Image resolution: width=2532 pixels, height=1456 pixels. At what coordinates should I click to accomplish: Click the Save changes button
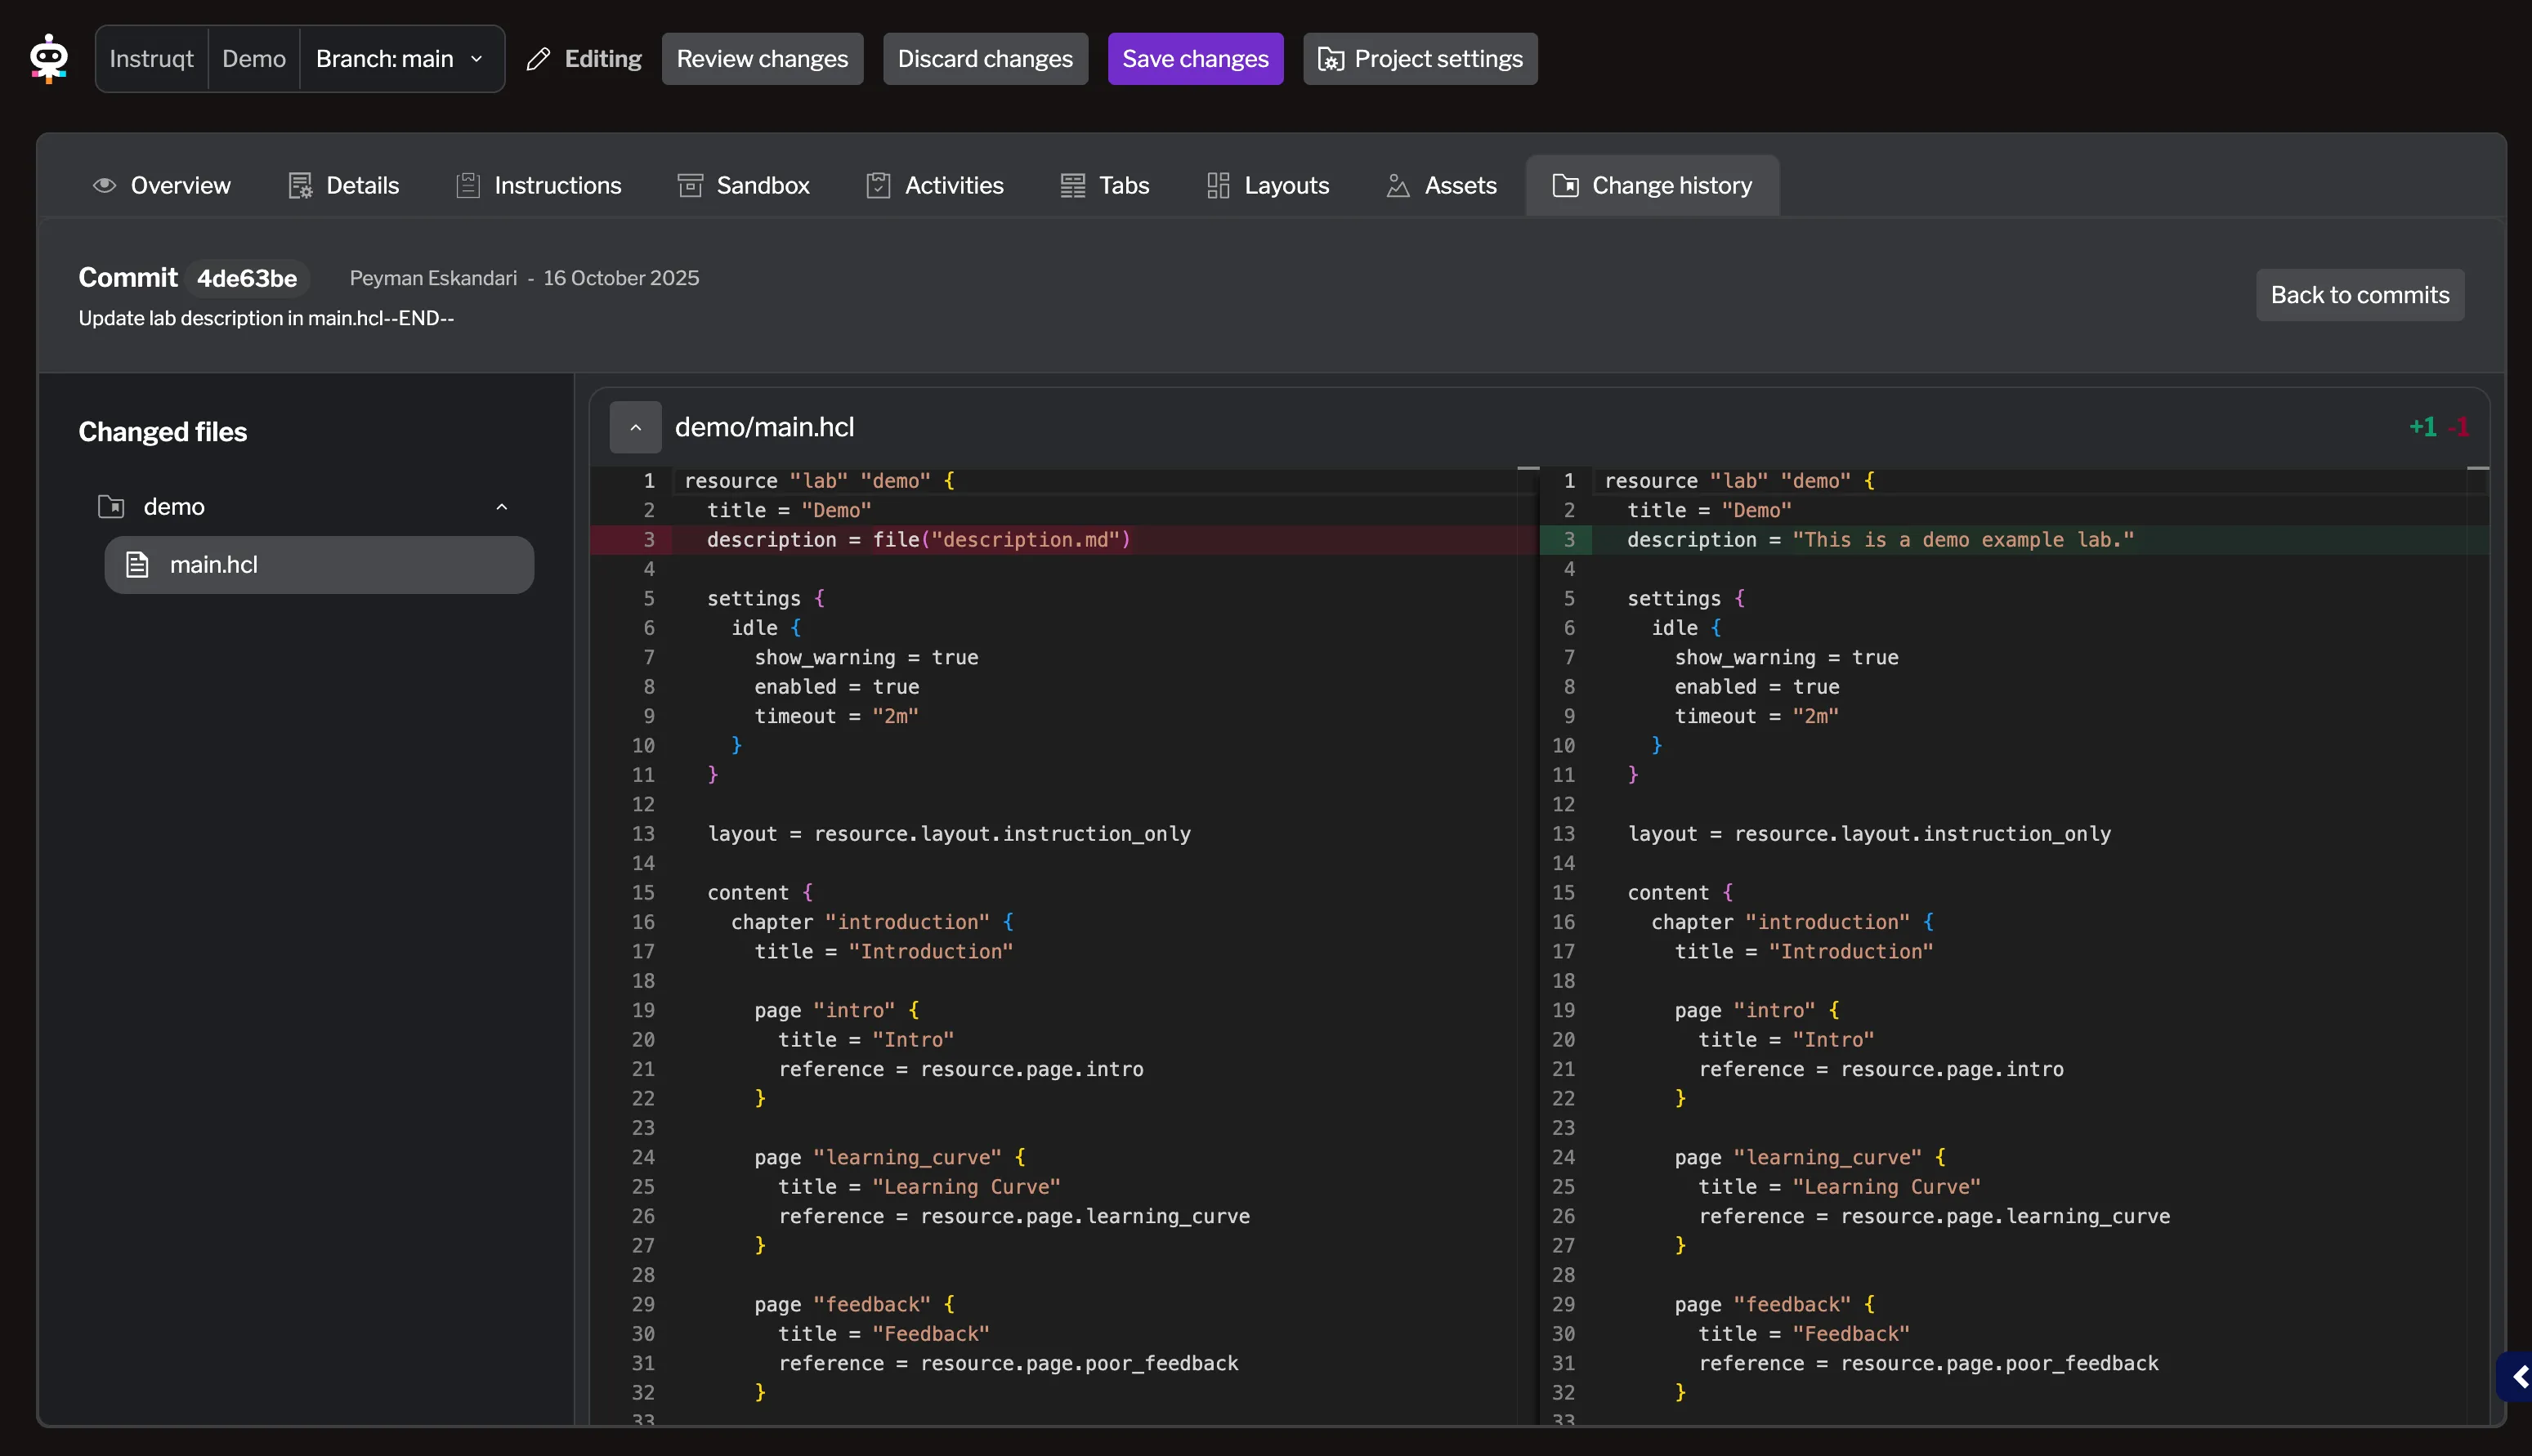pyautogui.click(x=1195, y=58)
